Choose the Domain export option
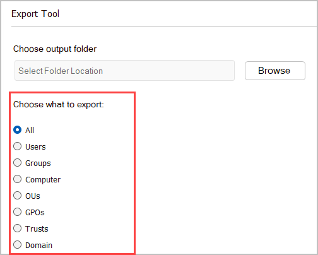The height and width of the screenshot is (255, 318). [x=18, y=245]
